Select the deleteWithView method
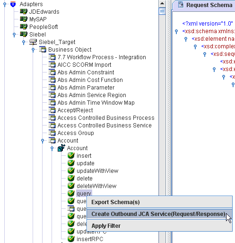Viewport: 235px width, 243px height. [96, 186]
